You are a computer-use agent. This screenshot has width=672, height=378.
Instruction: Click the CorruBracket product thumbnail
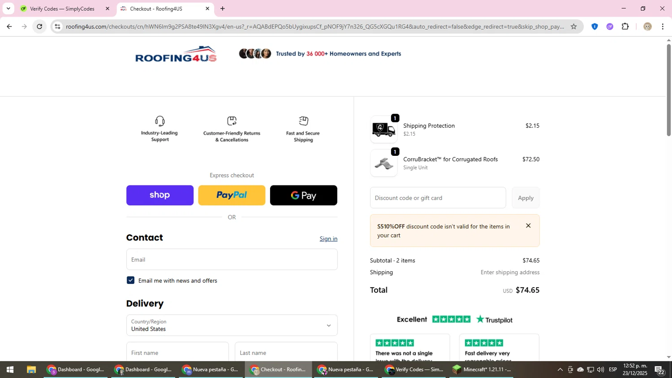click(383, 163)
